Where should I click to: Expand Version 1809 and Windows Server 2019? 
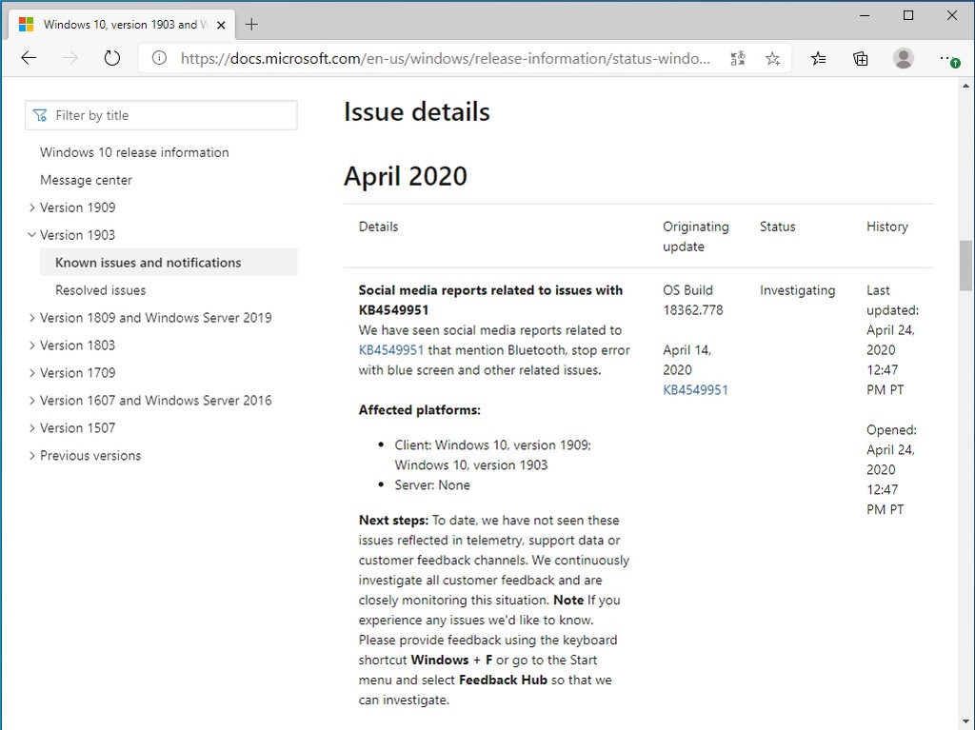(32, 318)
